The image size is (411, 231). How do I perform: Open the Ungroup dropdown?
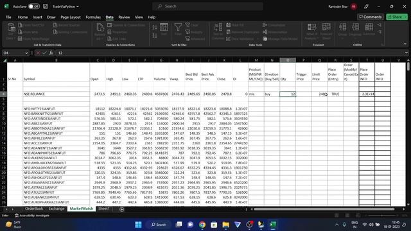tap(355, 38)
